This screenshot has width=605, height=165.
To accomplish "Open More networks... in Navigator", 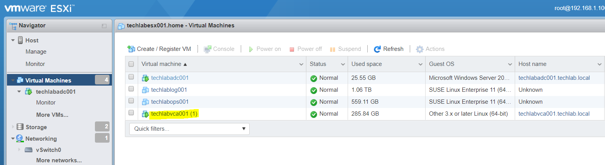I will 59,160.
